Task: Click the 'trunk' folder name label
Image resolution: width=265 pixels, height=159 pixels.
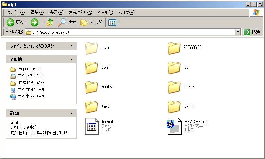Action: tap(189, 106)
